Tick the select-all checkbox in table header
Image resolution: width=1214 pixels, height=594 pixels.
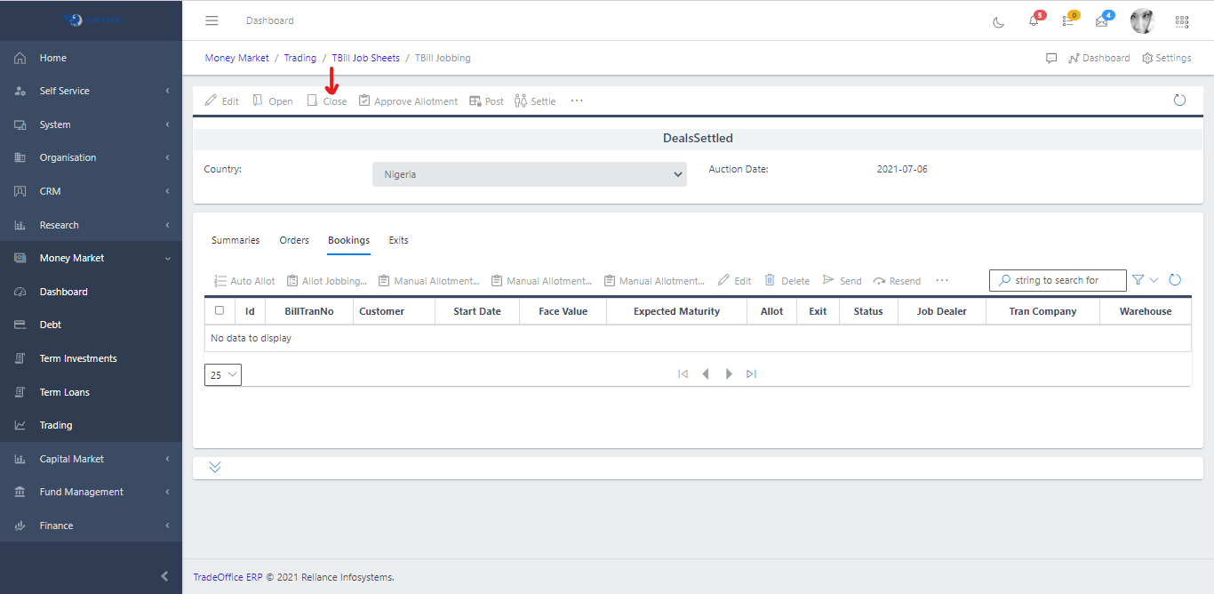tap(220, 311)
